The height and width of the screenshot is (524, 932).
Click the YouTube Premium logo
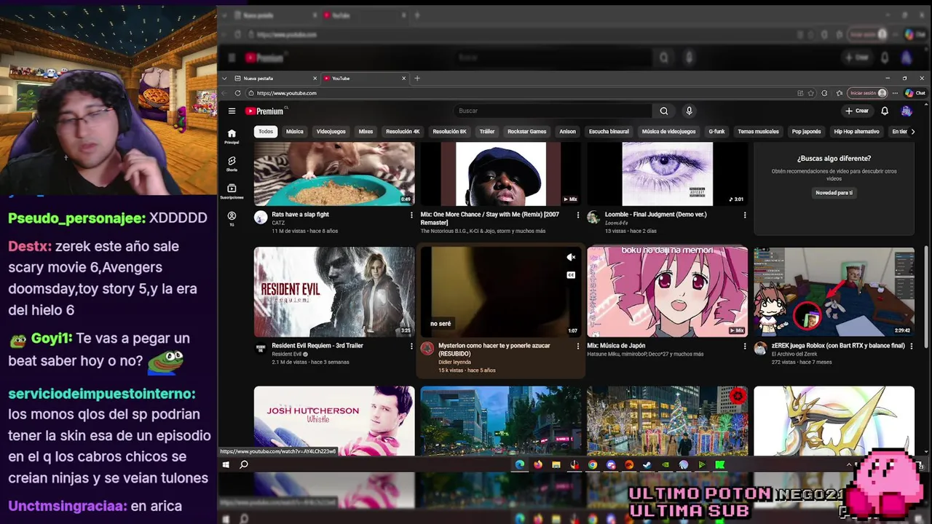point(264,111)
